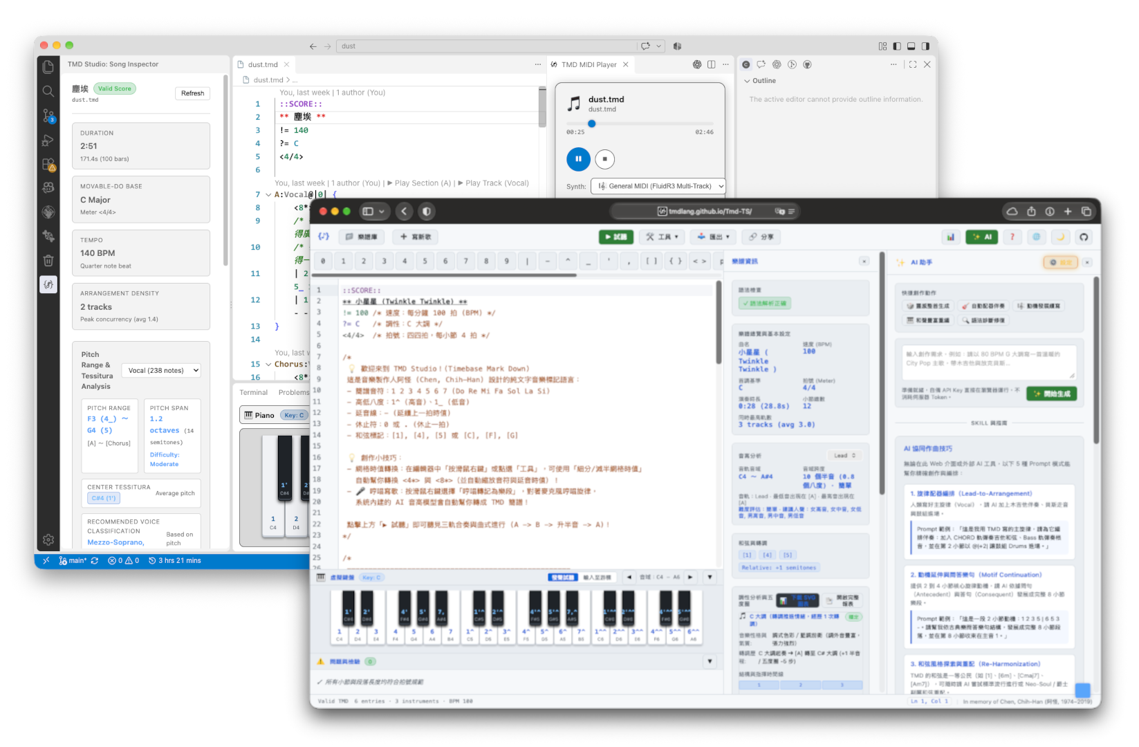1139x747 pixels.
Task: Select the input-to-cursor mode on virtual keyboard
Action: tap(597, 578)
